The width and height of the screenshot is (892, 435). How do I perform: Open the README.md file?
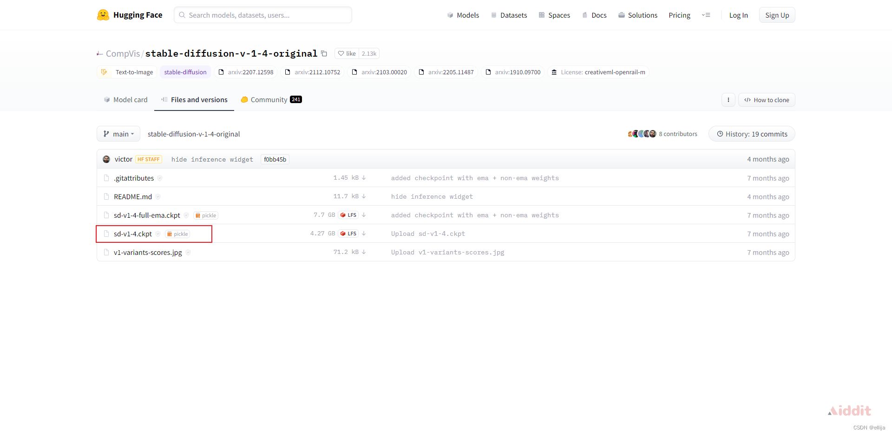click(133, 196)
